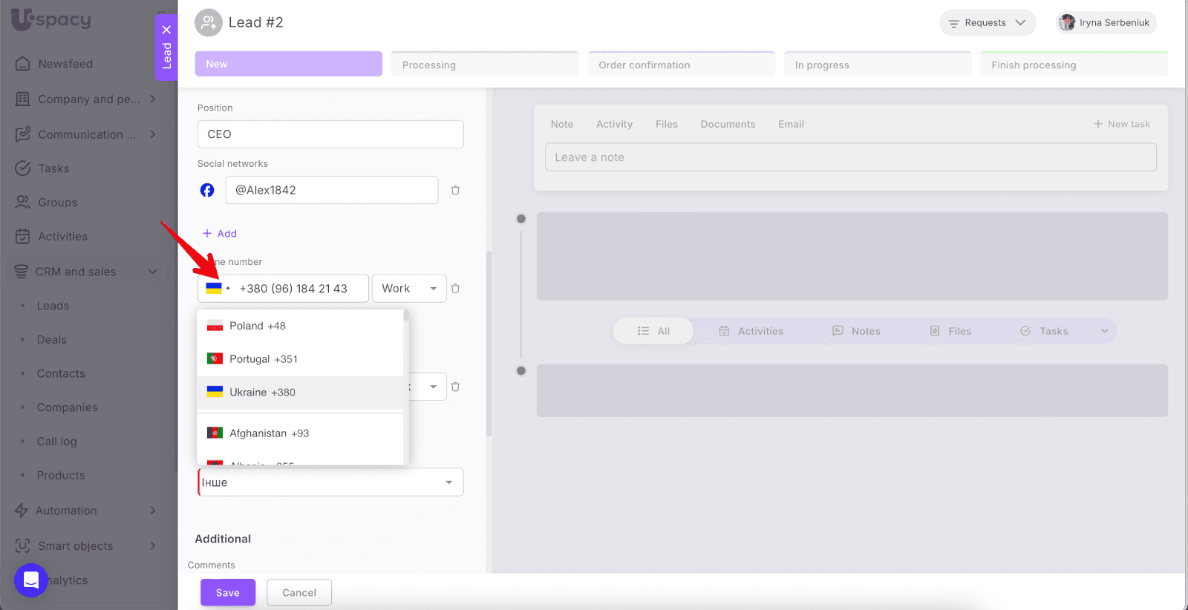Open the Work phone type dropdown
This screenshot has height=610, width=1188.
click(x=409, y=289)
